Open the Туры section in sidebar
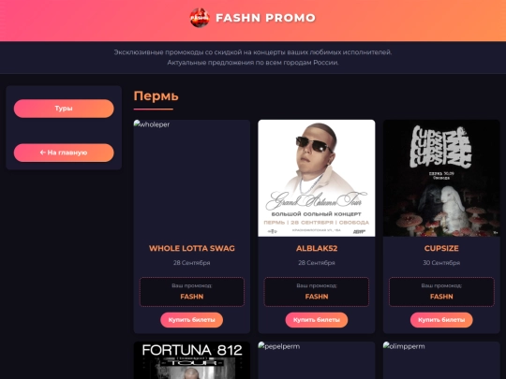The image size is (506, 379). point(64,109)
